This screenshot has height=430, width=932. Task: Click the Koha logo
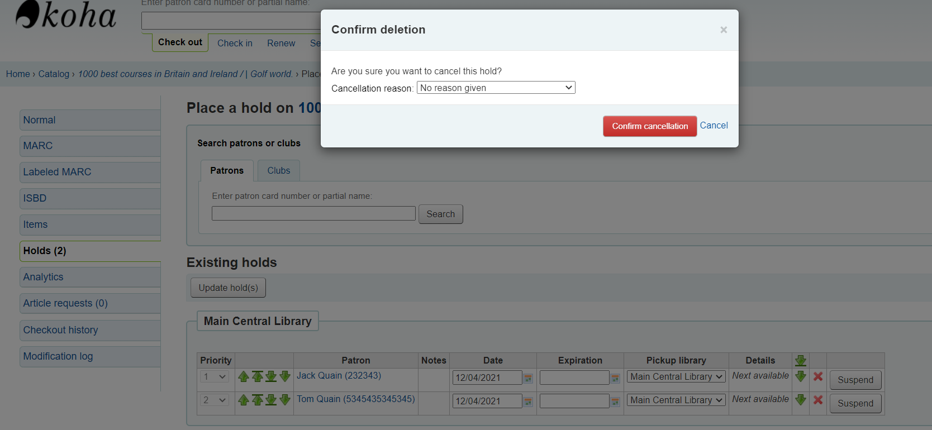66,15
